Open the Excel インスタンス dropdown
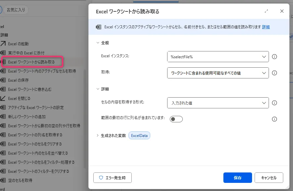Image resolution: width=293 pixels, height=191 pixels. pyautogui.click(x=218, y=57)
